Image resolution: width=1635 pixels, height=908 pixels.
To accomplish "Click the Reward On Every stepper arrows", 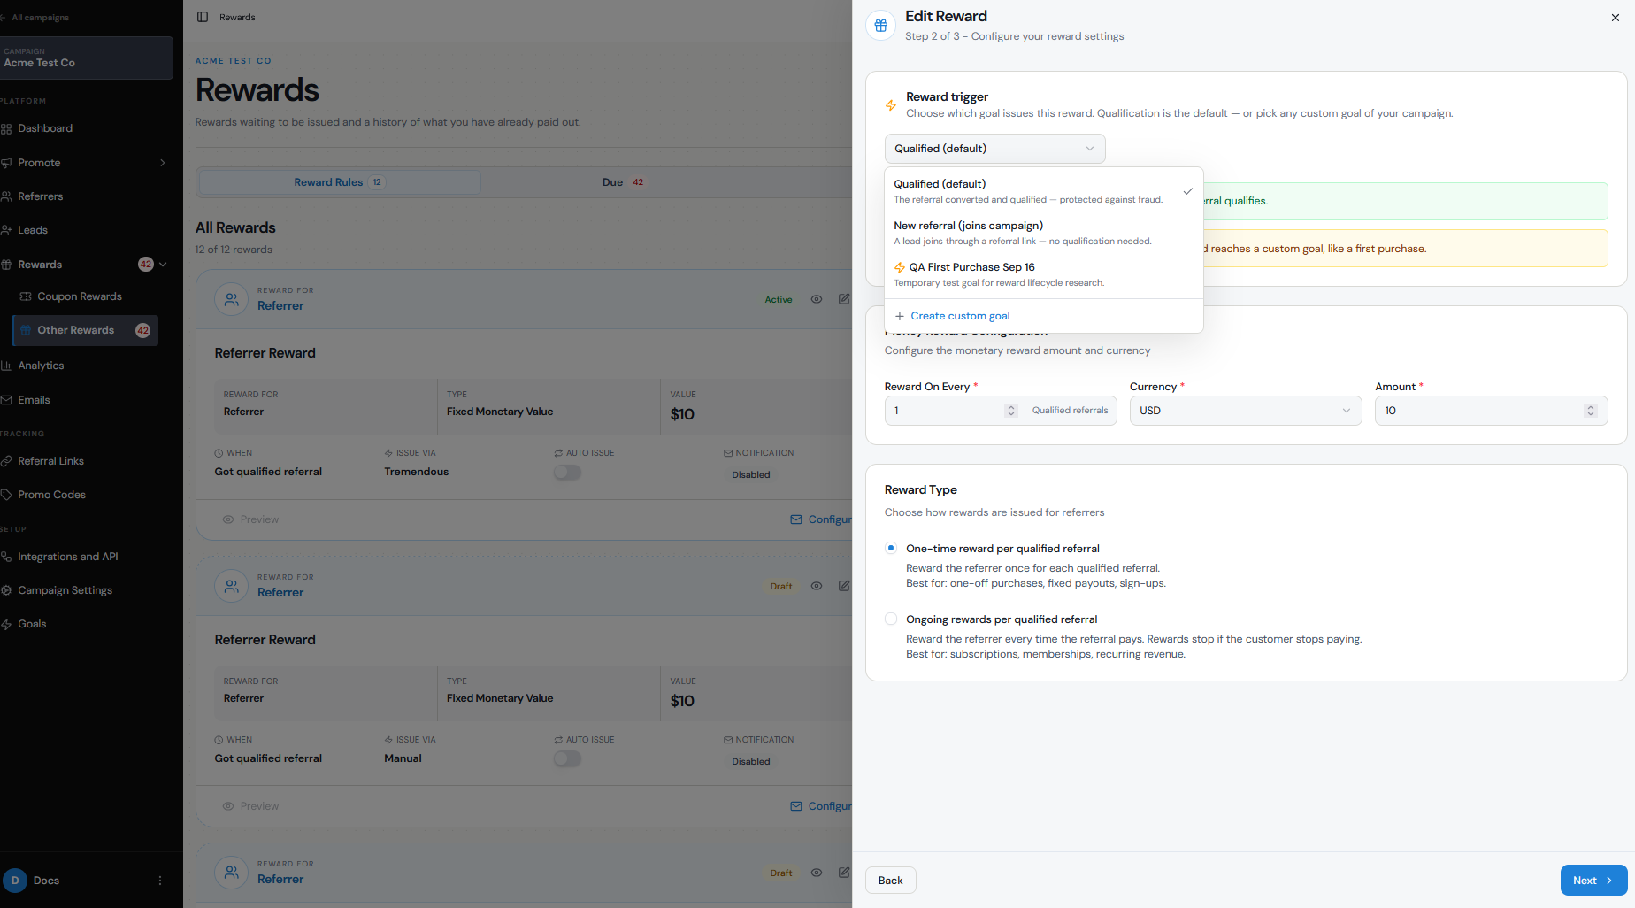I will click(1011, 411).
